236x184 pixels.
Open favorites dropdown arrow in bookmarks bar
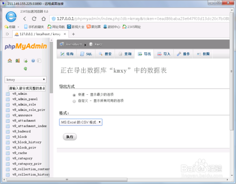[18, 27]
